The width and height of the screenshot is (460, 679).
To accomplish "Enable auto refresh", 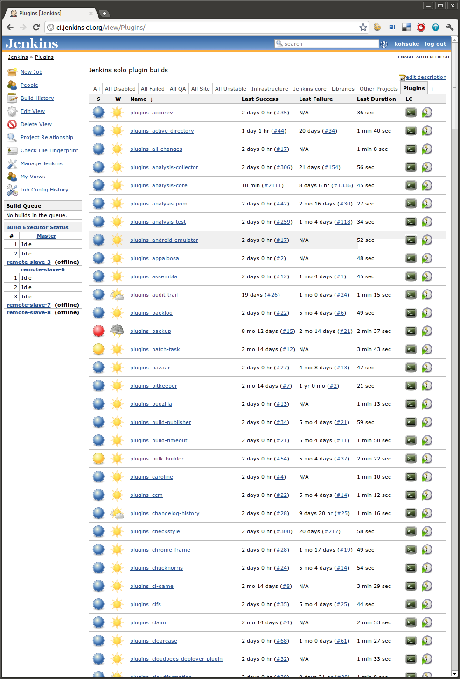I will pos(424,57).
